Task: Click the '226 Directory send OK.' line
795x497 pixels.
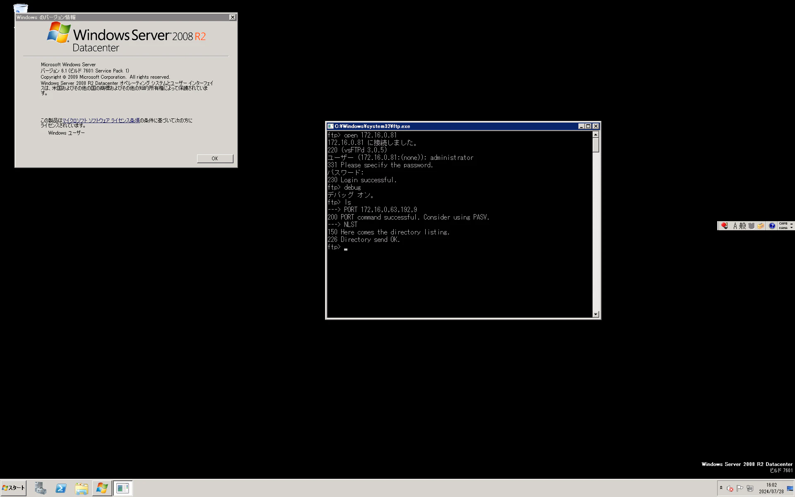Action: 364,240
